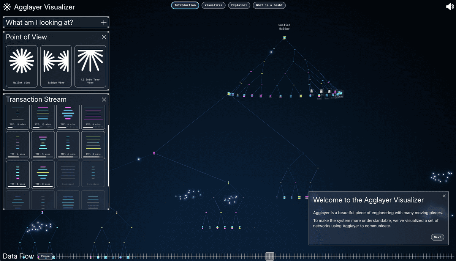Click the Data Flow timeline slider handle

click(x=270, y=256)
